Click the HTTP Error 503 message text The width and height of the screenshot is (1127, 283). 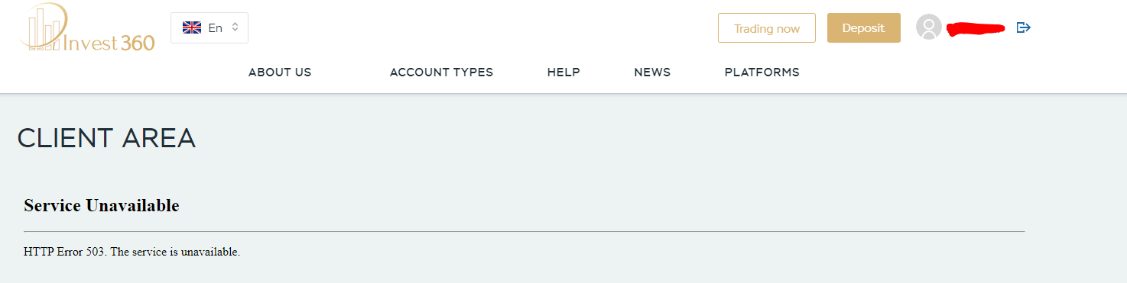(x=132, y=252)
